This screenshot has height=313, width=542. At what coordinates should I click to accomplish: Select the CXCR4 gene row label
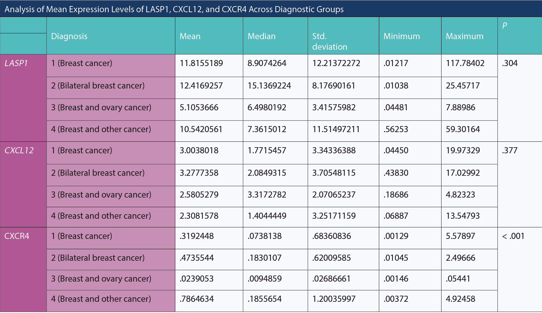tap(17, 236)
